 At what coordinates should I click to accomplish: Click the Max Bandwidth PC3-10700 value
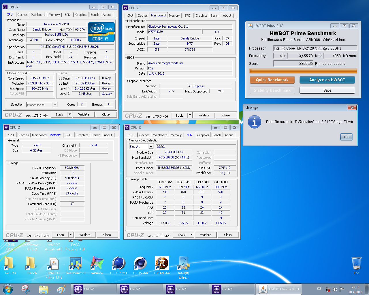click(174, 157)
